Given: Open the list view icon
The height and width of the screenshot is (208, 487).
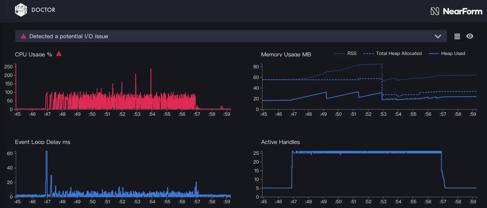Looking at the screenshot, I should click(457, 36).
